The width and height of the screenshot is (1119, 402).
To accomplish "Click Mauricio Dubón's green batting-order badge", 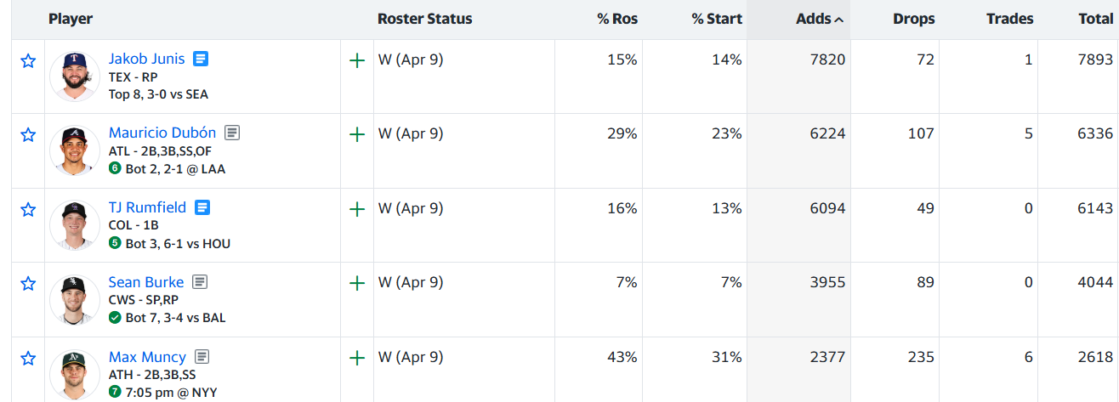I will point(115,169).
